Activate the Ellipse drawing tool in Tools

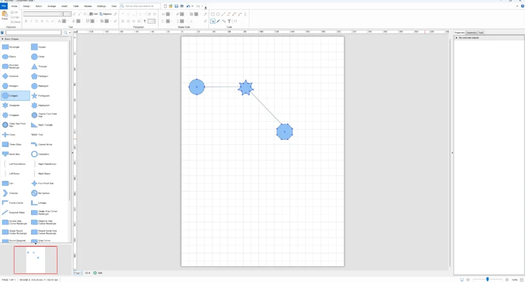pos(218,14)
